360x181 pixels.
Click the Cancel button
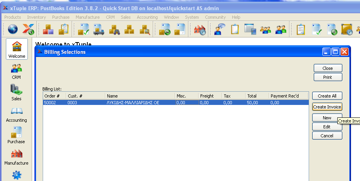click(x=327, y=135)
